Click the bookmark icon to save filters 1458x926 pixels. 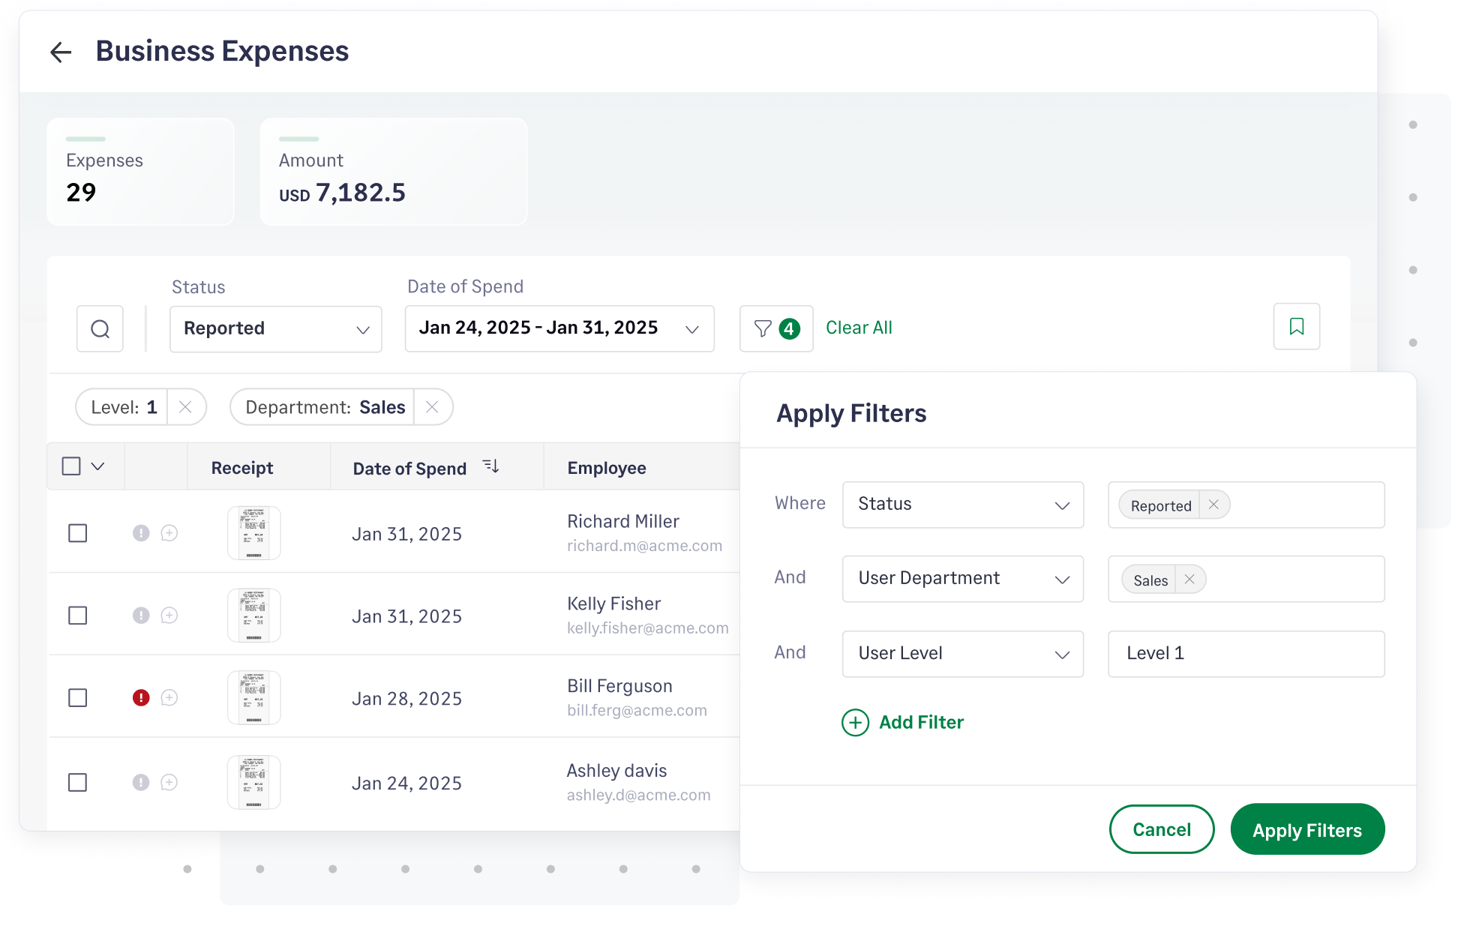pyautogui.click(x=1296, y=326)
